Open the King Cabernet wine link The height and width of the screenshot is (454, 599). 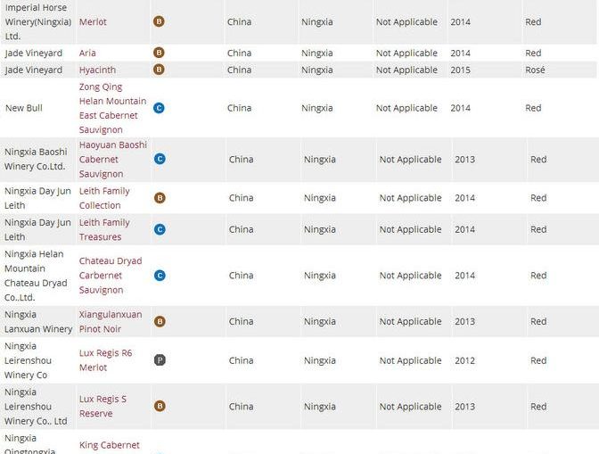pyautogui.click(x=109, y=445)
